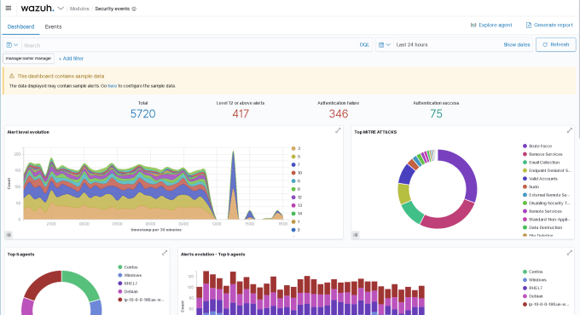Click the Authentication failure 346 value

tap(339, 114)
